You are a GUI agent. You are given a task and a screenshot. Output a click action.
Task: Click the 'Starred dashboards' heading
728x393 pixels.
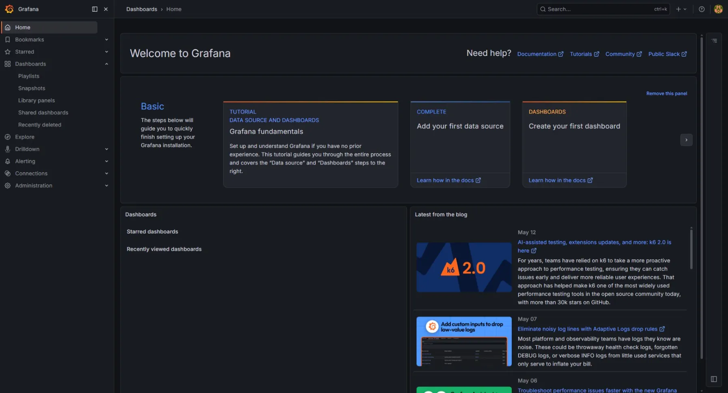pos(152,231)
